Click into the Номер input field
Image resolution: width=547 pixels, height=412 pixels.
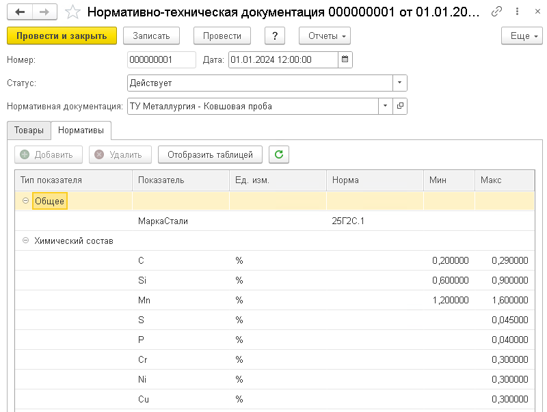(161, 59)
